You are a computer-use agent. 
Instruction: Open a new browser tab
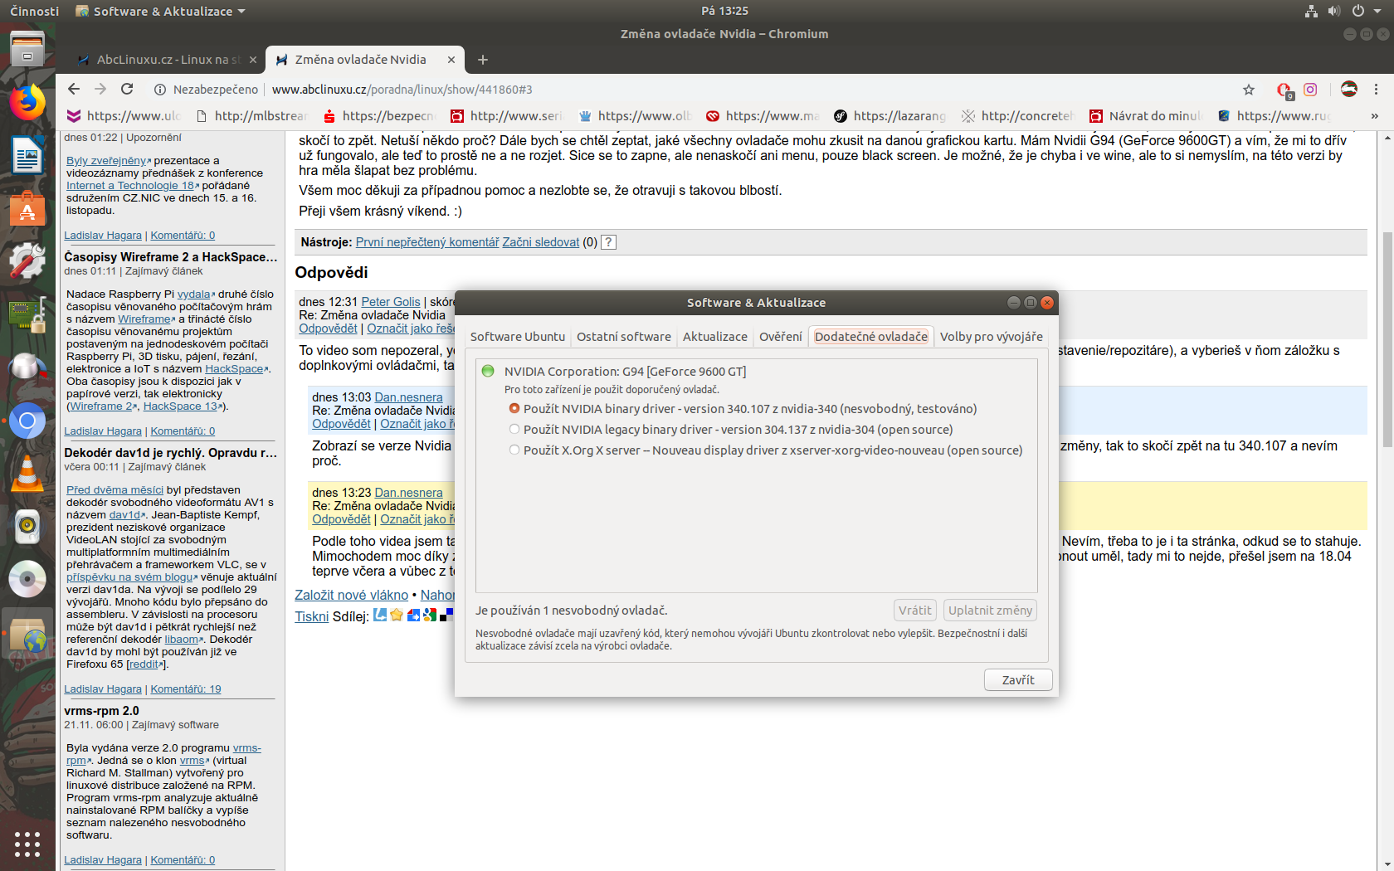click(483, 60)
